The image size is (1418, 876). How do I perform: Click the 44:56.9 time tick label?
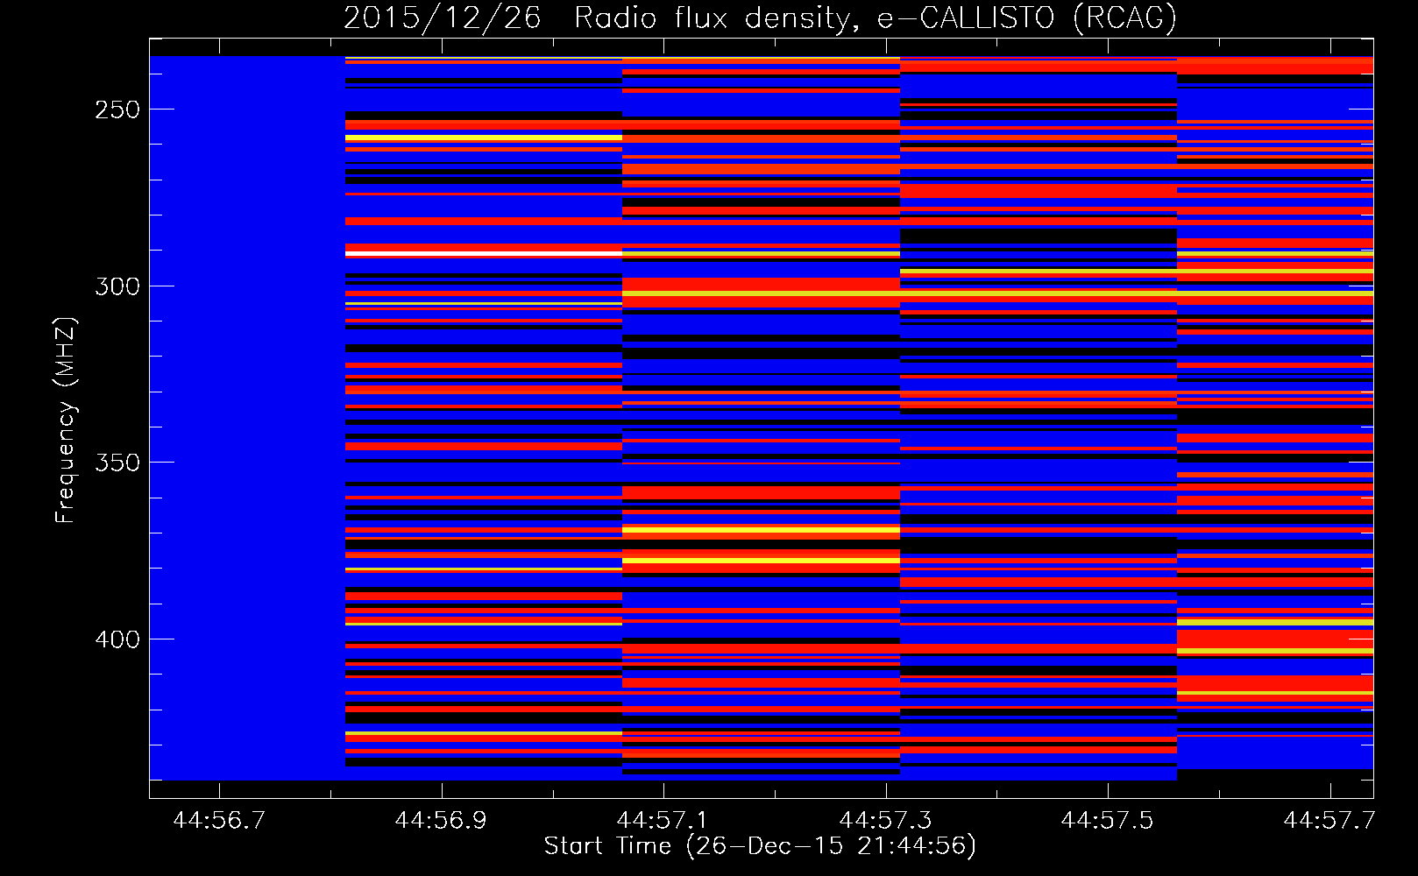tap(441, 820)
